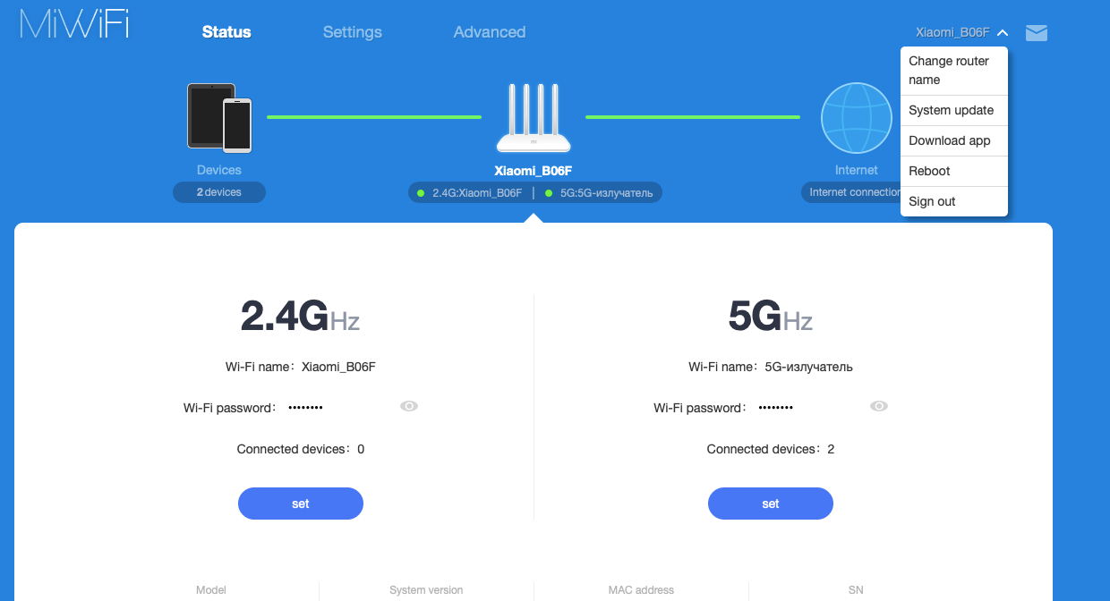The height and width of the screenshot is (601, 1110).
Task: Reveal the 2.4G Wi-Fi password
Action: tap(409, 406)
